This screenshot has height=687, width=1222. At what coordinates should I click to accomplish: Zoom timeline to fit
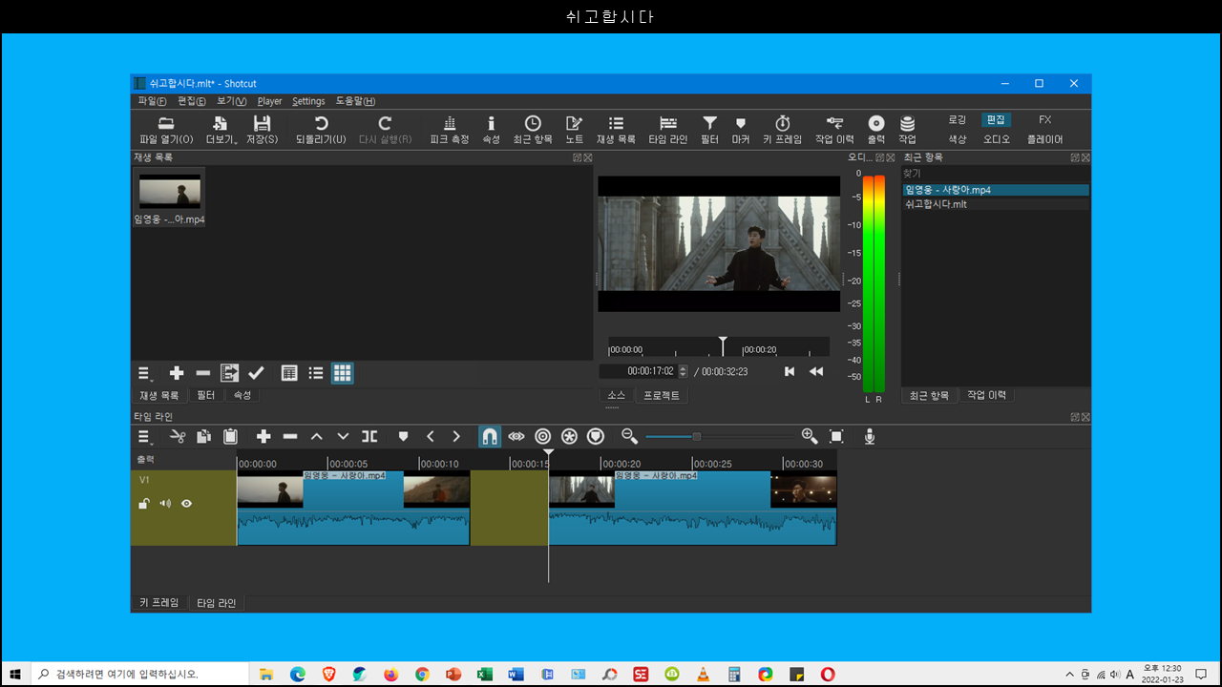click(x=836, y=436)
